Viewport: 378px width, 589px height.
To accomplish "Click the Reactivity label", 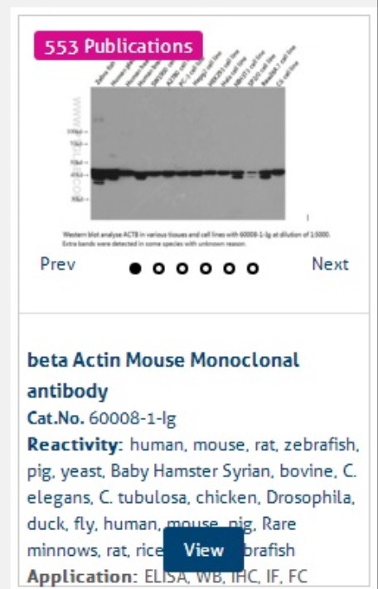I will pos(75,445).
